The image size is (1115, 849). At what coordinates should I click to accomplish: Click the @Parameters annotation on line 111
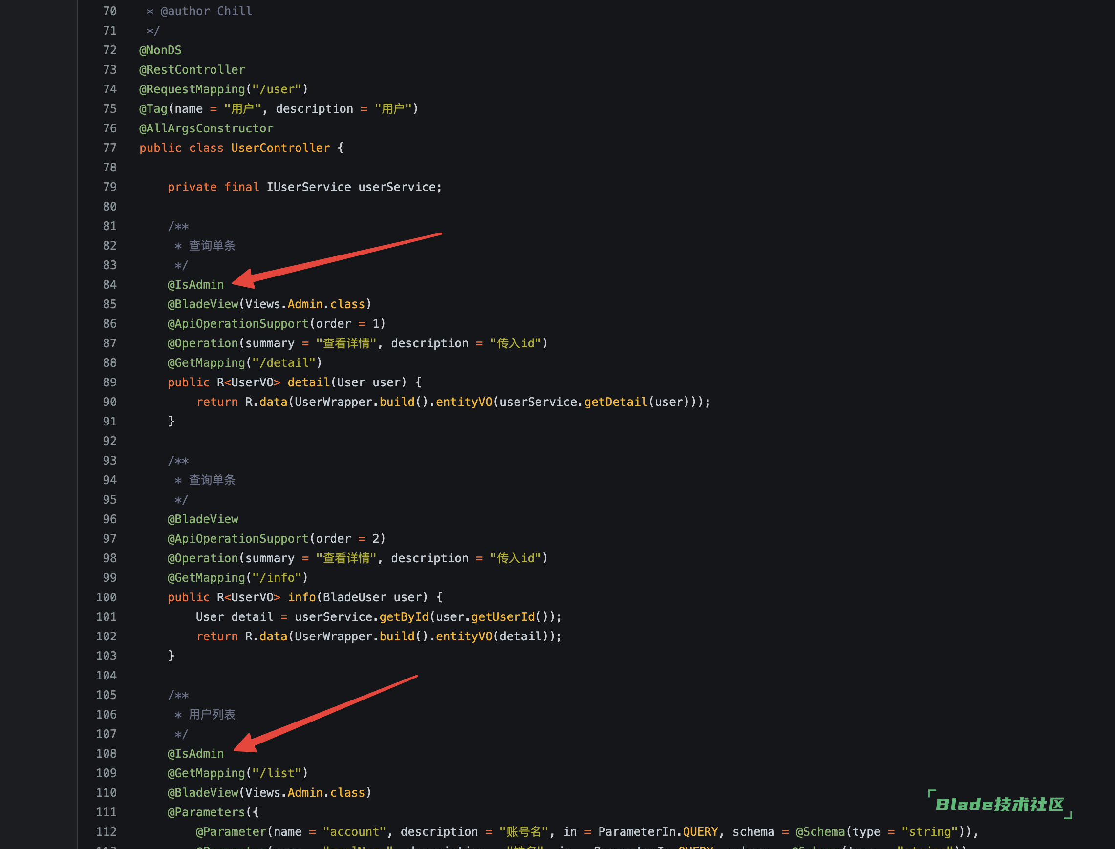[206, 813]
